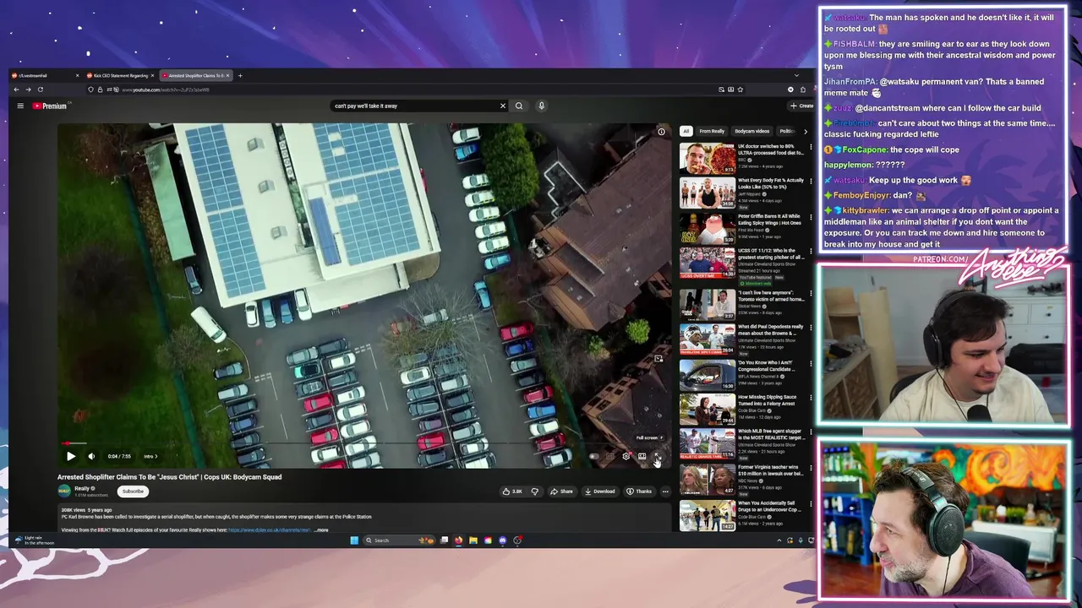Select the From Really chip
This screenshot has width=1082, height=608.
[712, 131]
